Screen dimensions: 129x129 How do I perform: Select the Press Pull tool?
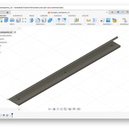click(x=32, y=20)
